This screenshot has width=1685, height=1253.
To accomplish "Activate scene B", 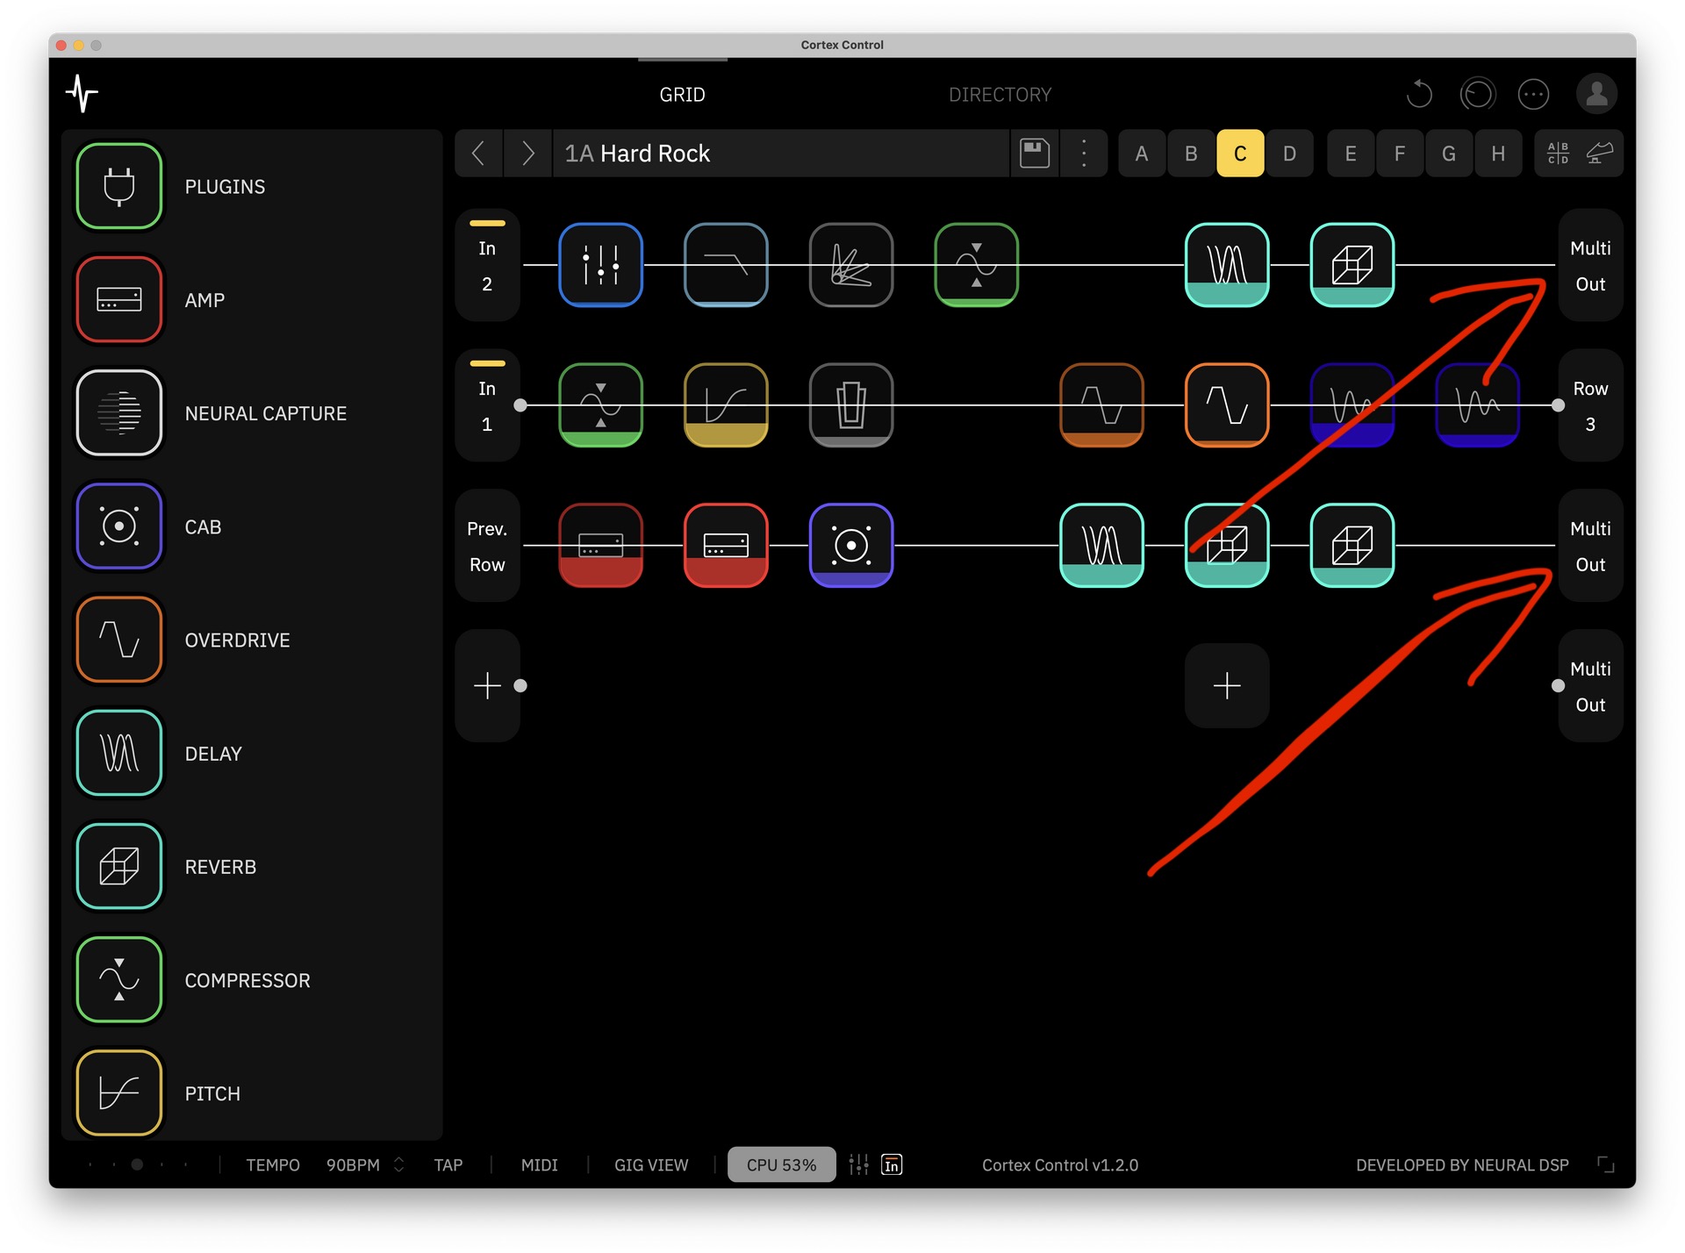I will click(1191, 154).
